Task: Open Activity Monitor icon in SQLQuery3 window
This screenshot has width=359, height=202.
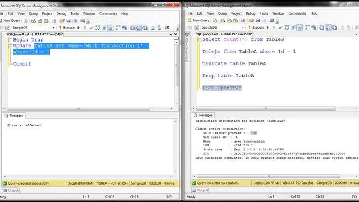Action: pyautogui.click(x=272, y=21)
